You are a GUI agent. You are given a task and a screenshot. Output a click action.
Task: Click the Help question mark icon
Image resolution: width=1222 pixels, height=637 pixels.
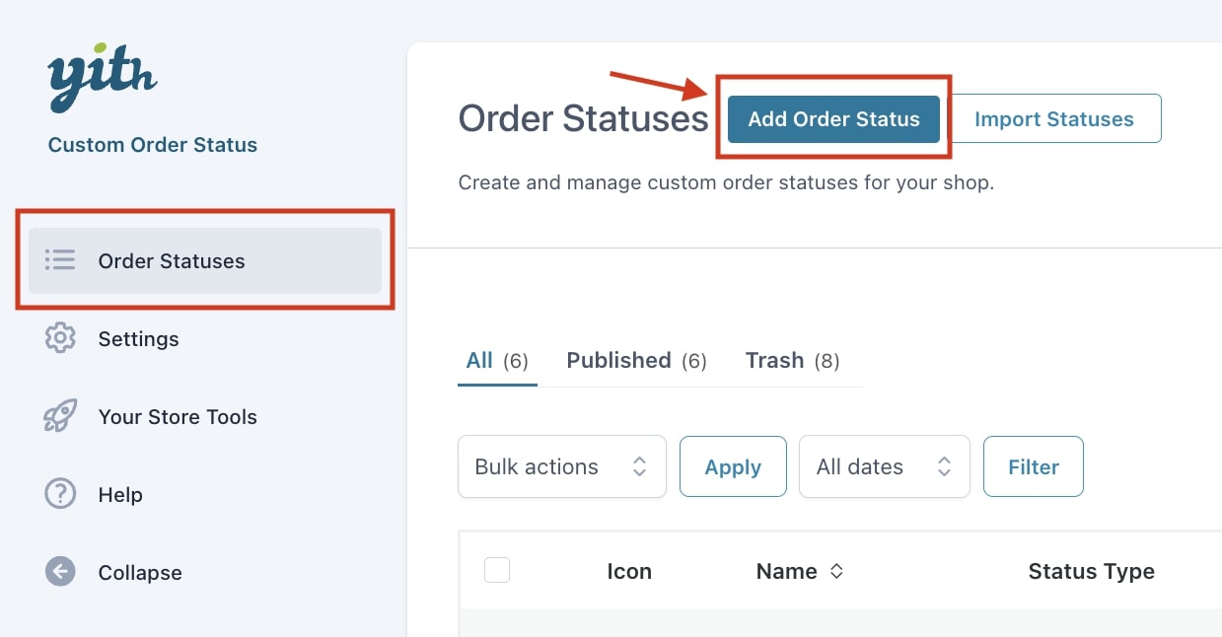60,494
